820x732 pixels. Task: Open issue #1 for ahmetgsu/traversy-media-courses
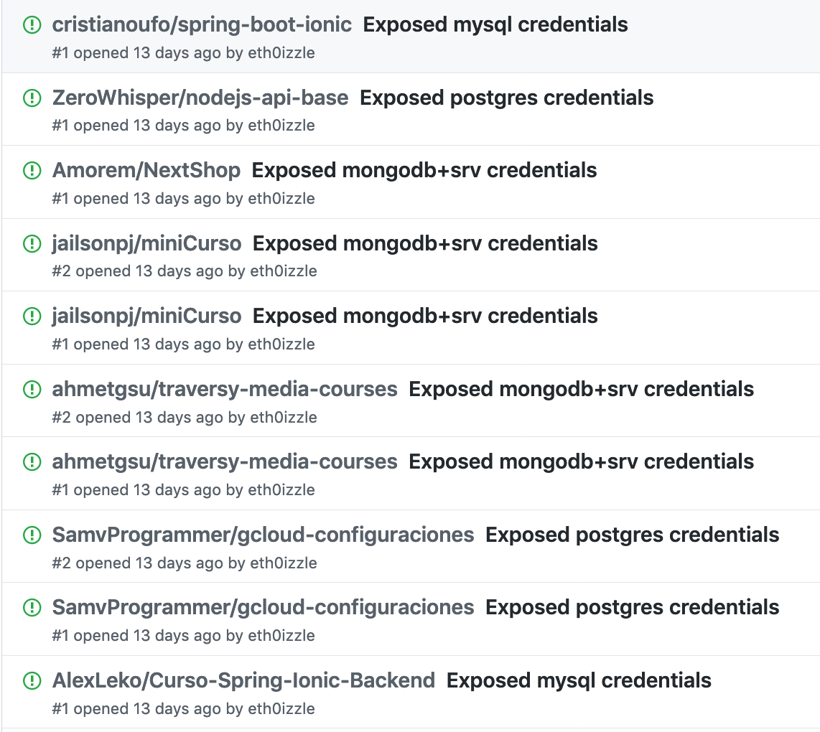(x=581, y=461)
